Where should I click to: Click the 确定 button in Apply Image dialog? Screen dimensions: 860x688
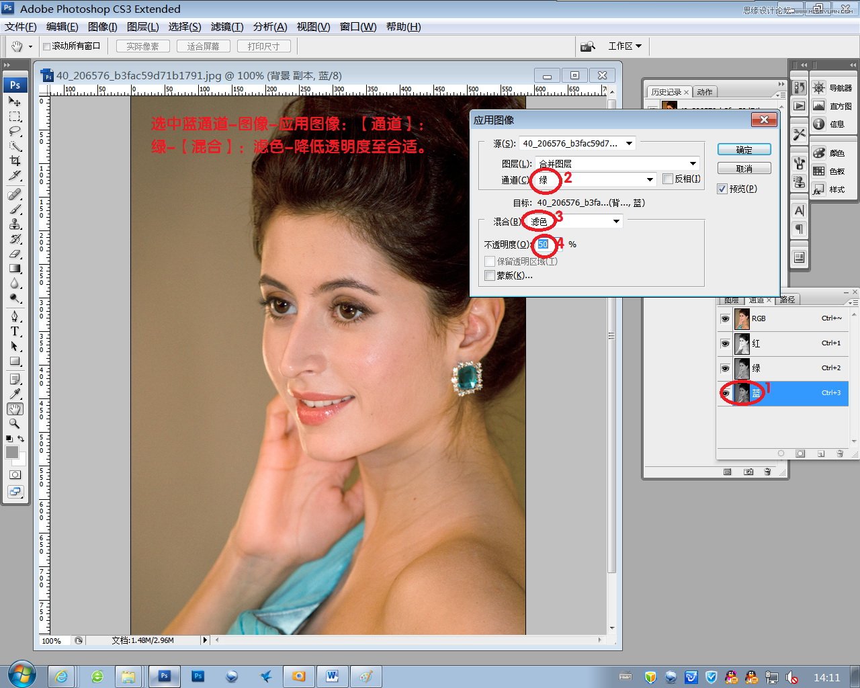(x=744, y=149)
